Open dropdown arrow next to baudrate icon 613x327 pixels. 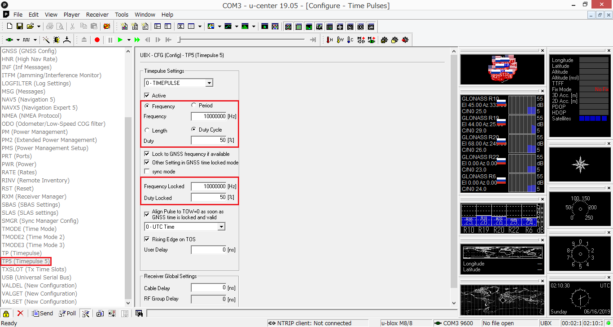point(35,40)
